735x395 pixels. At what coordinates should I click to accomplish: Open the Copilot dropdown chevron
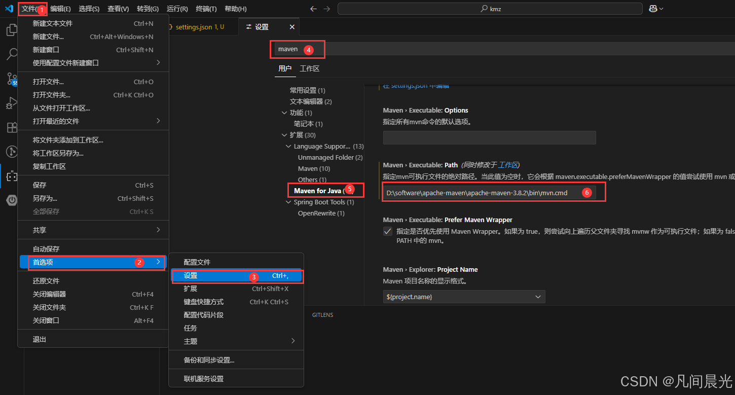point(661,9)
